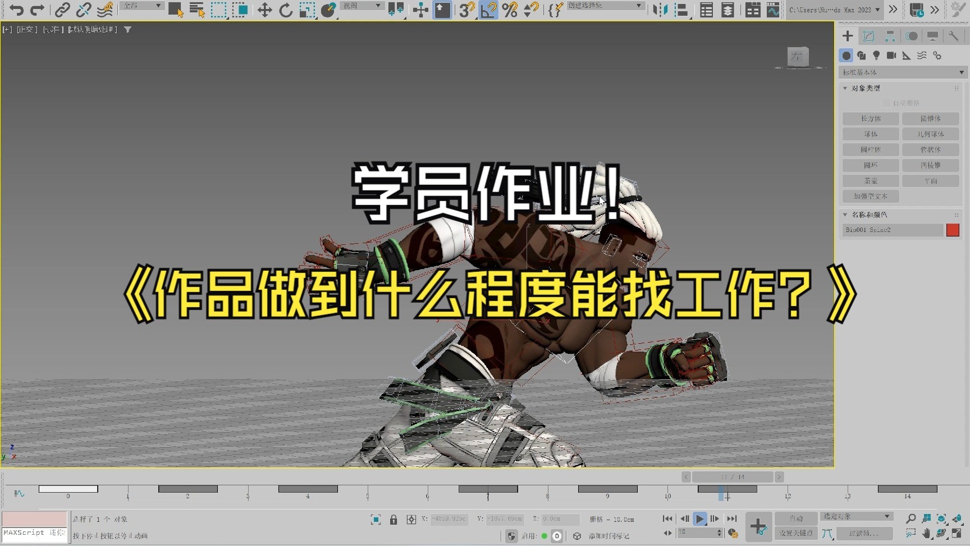Toggle the Selection Lock padlock icon
The height and width of the screenshot is (546, 970).
(x=394, y=520)
